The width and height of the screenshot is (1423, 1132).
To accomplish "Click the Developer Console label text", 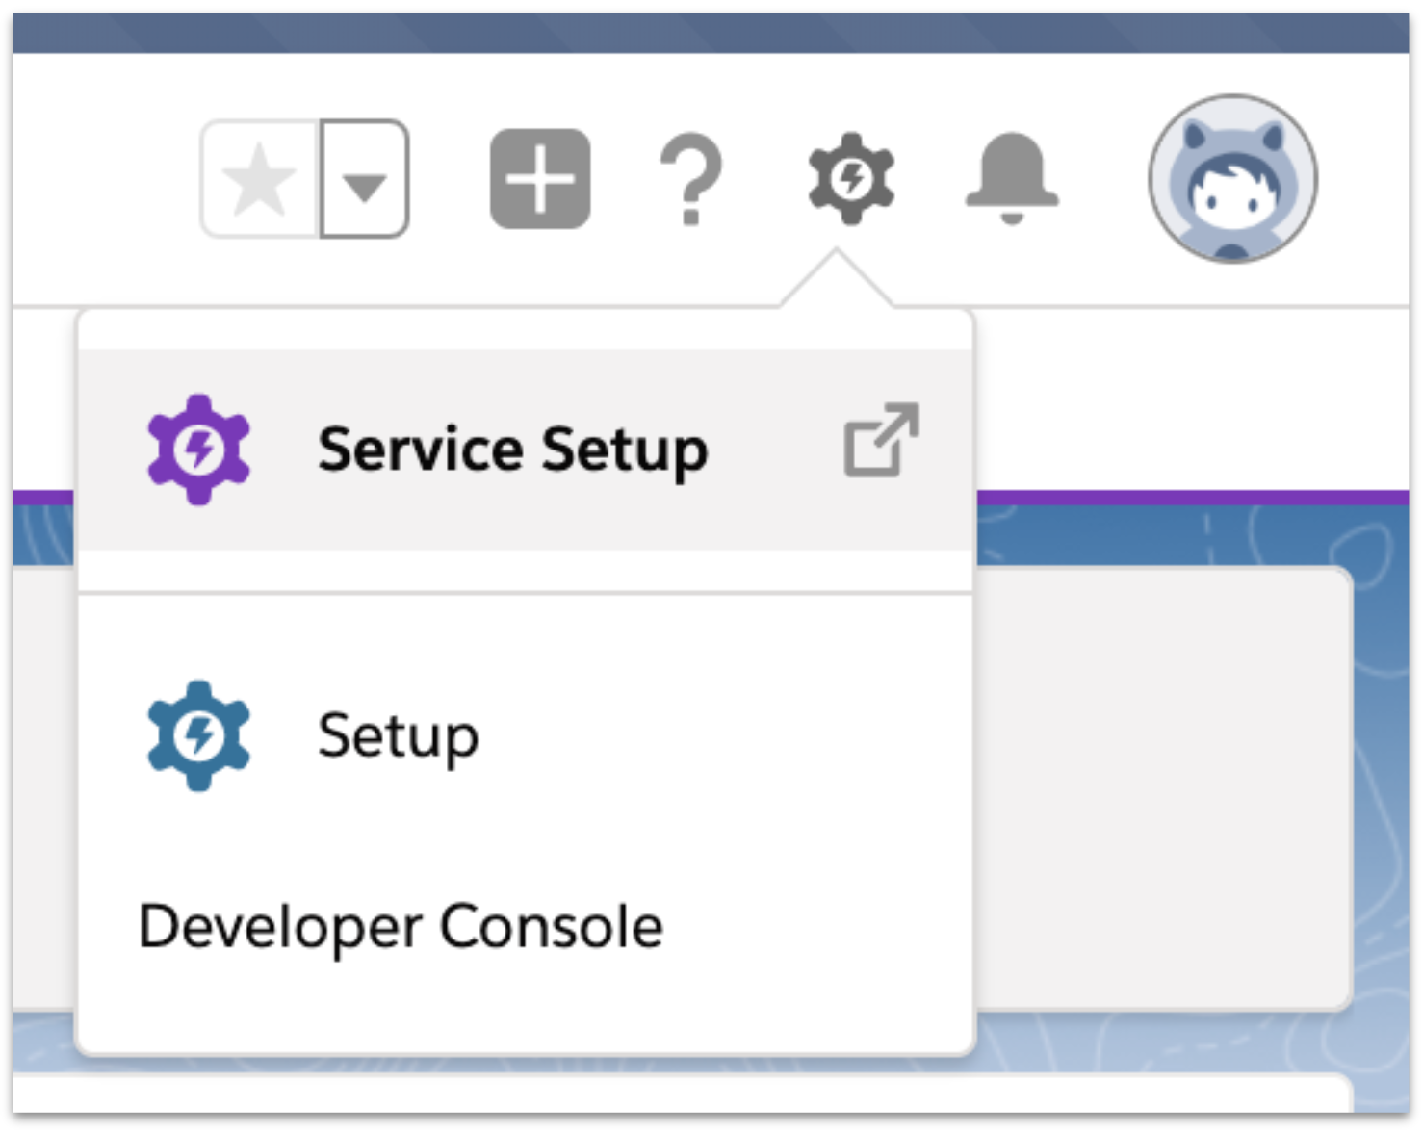I will 401,925.
